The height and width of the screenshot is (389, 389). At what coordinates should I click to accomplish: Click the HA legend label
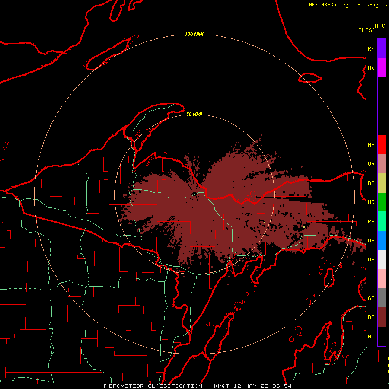pos(371,145)
